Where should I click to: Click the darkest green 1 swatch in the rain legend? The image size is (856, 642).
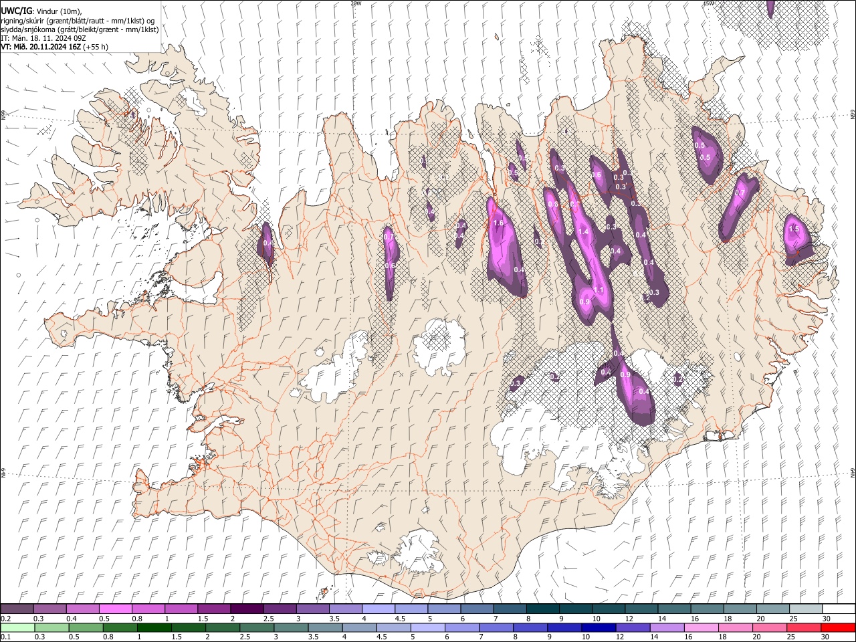(154, 628)
